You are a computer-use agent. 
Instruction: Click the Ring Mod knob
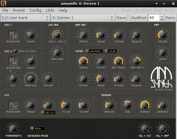57,52
